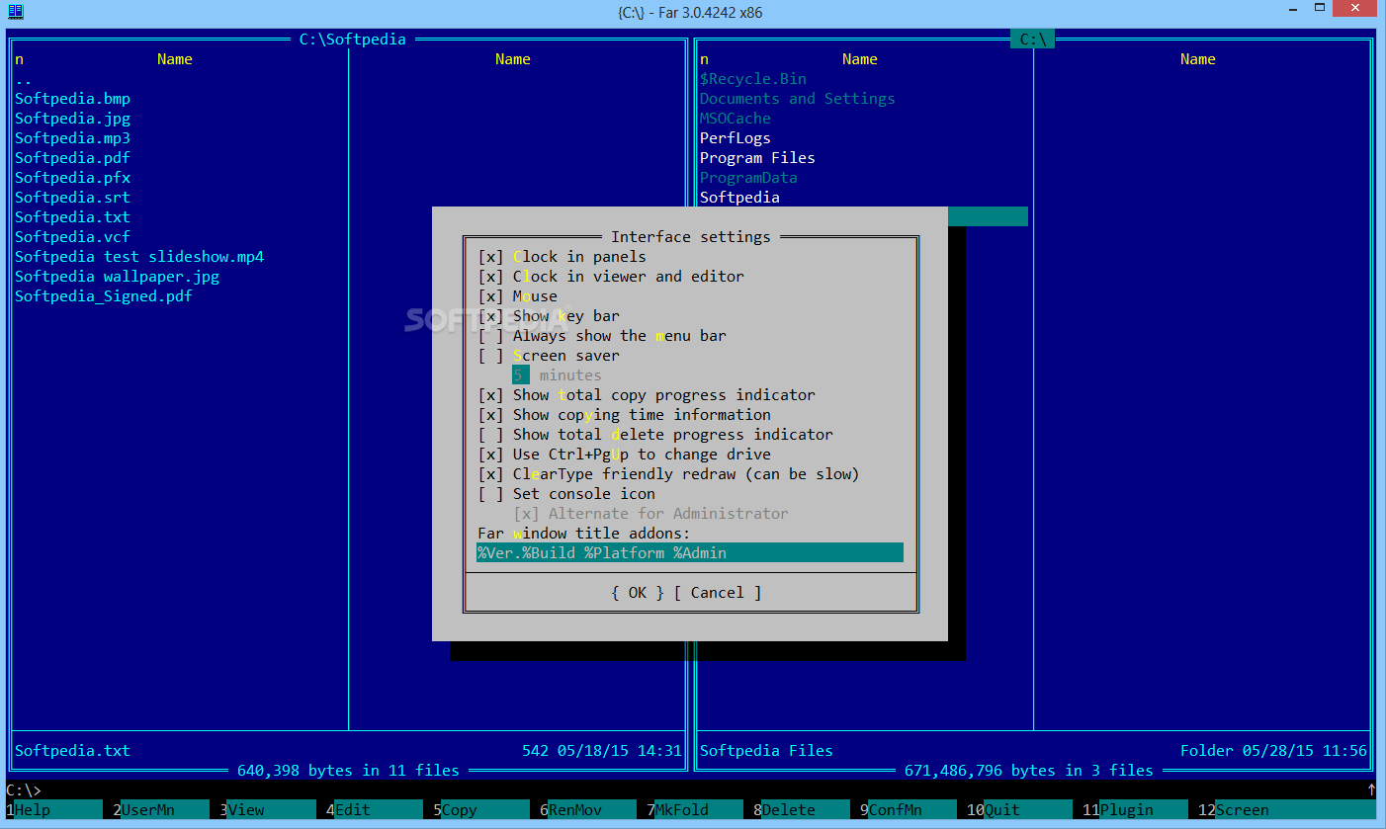Click the 11 Plugin key bar item
This screenshot has width=1386, height=829.
click(1135, 810)
